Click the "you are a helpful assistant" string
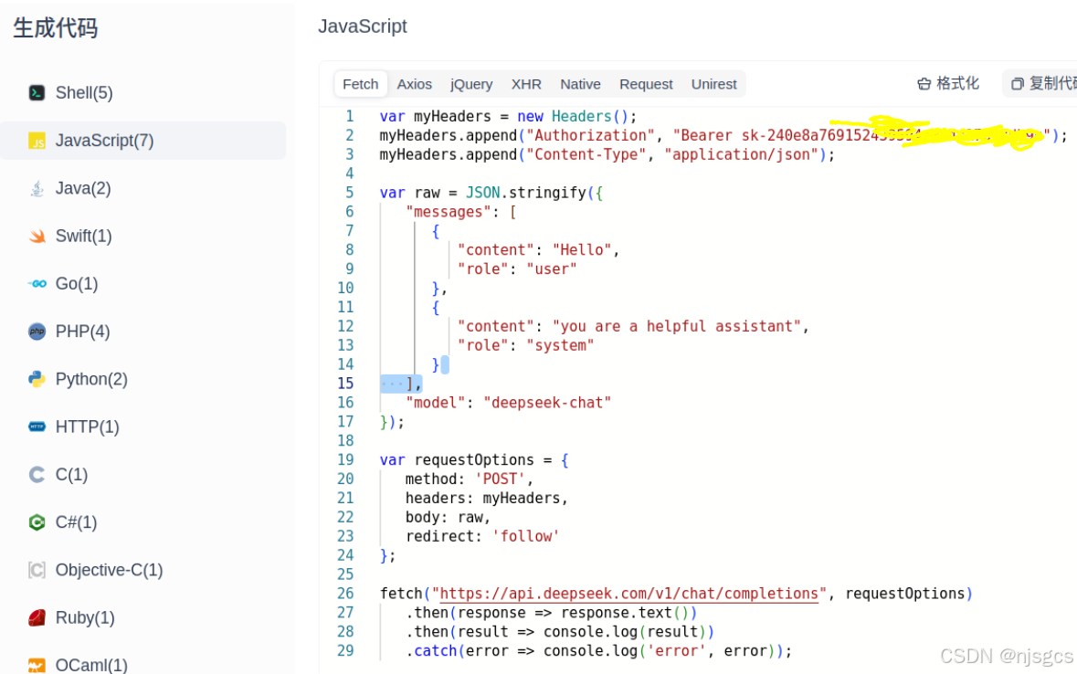1077x674 pixels. coord(677,326)
